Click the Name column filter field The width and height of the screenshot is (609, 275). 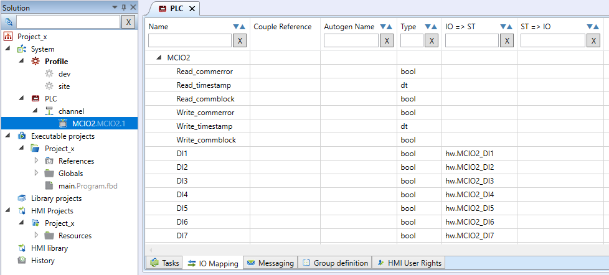190,40
